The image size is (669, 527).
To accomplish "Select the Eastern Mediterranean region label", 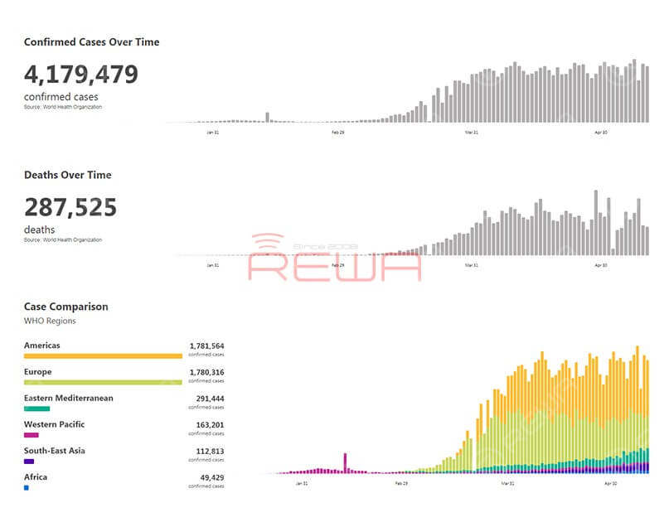I will [x=69, y=399].
